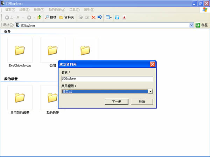Expand the address bar dropdown arrow

click(191, 25)
